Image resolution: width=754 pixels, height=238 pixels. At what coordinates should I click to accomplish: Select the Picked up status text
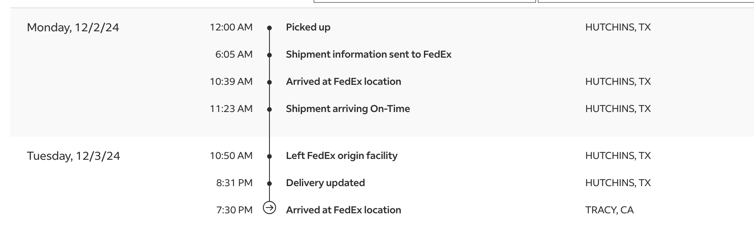click(308, 27)
